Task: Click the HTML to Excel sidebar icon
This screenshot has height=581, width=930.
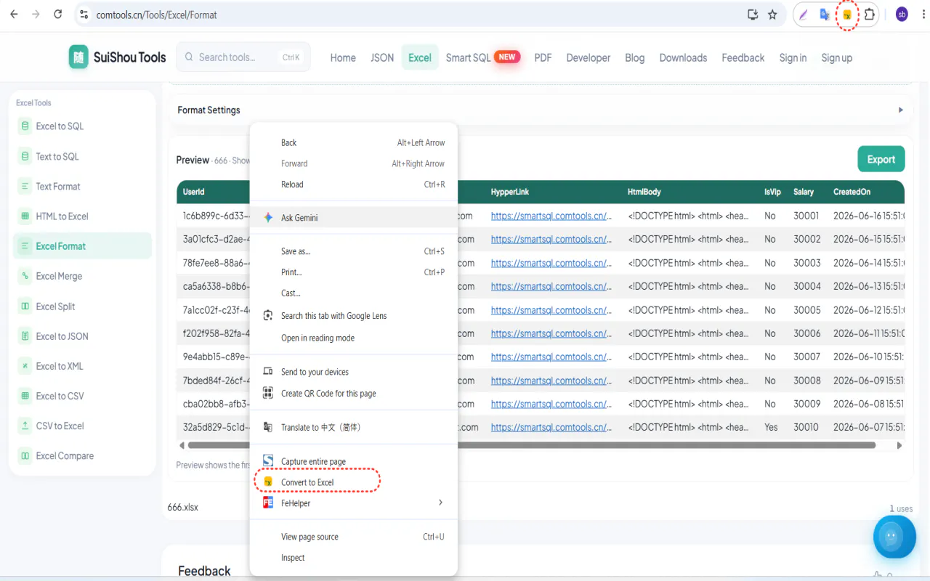Action: 25,216
